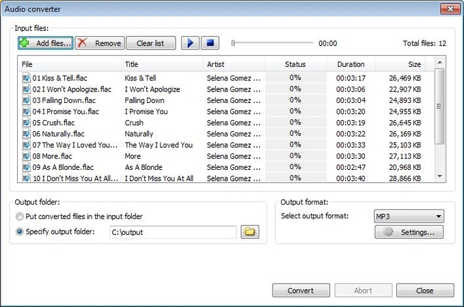Click file icon for 06 Naturally.flac
The height and width of the screenshot is (307, 464).
(x=27, y=134)
